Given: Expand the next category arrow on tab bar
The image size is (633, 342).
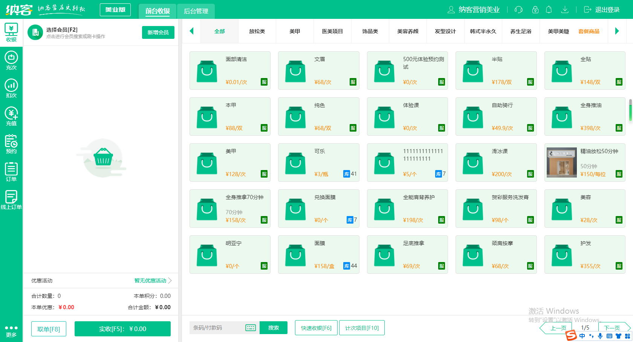Looking at the screenshot, I should pyautogui.click(x=618, y=31).
